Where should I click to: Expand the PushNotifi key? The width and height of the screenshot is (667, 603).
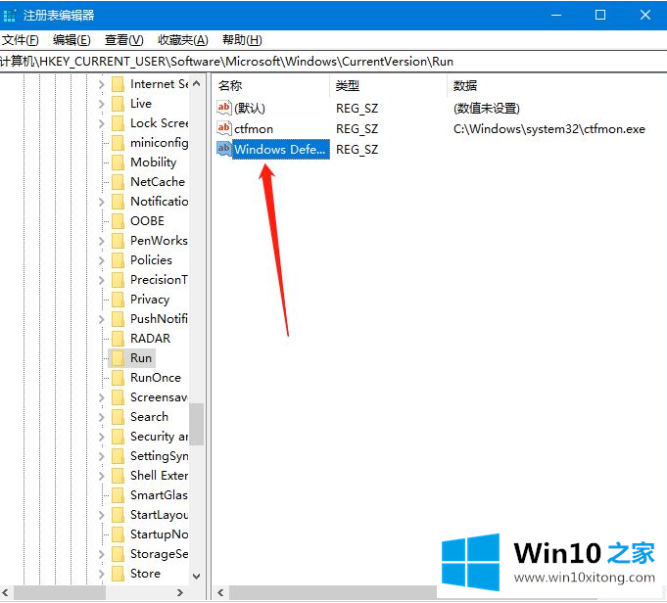coord(101,319)
